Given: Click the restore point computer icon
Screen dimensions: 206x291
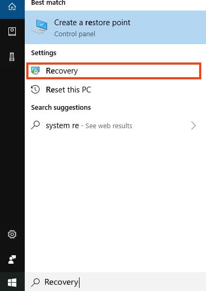Looking at the screenshot, I should point(40,27).
